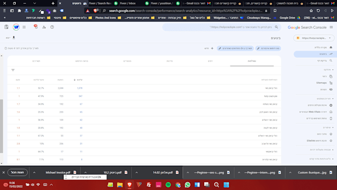This screenshot has width=337, height=190.
Task: Click the URL inspection search field
Action: click(x=222, y=27)
